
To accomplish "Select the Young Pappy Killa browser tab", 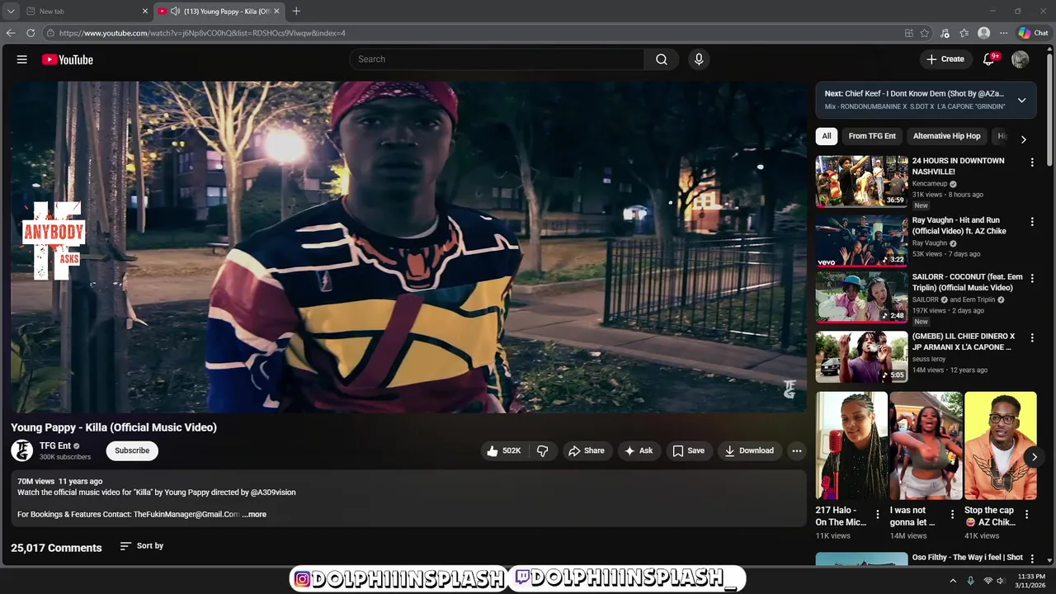I will (219, 11).
